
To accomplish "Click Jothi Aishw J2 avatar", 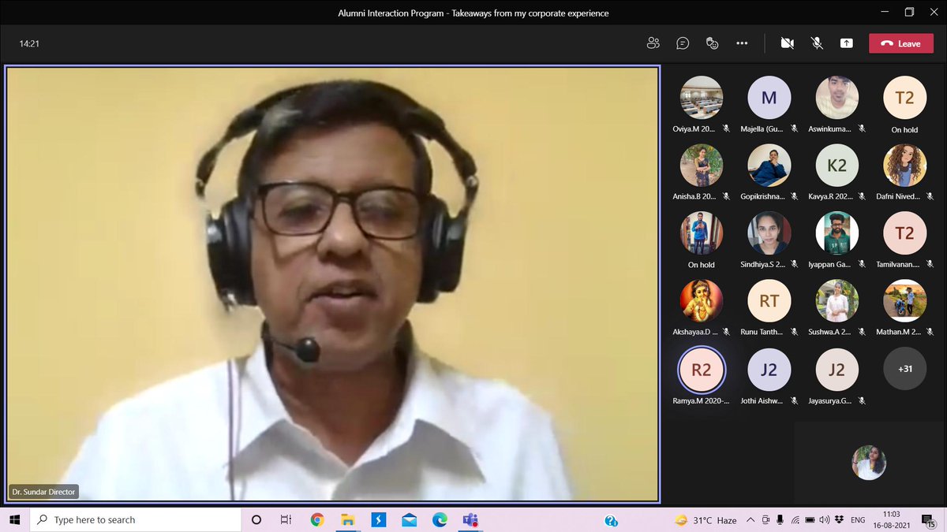I will pyautogui.click(x=769, y=369).
